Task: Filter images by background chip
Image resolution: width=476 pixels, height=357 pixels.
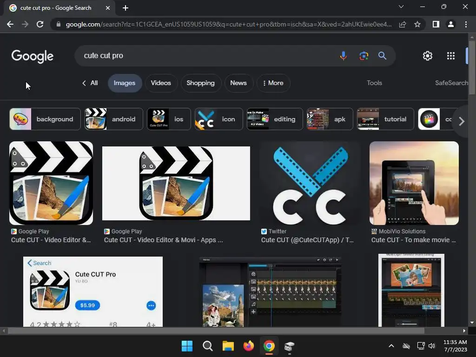Action: point(45,119)
